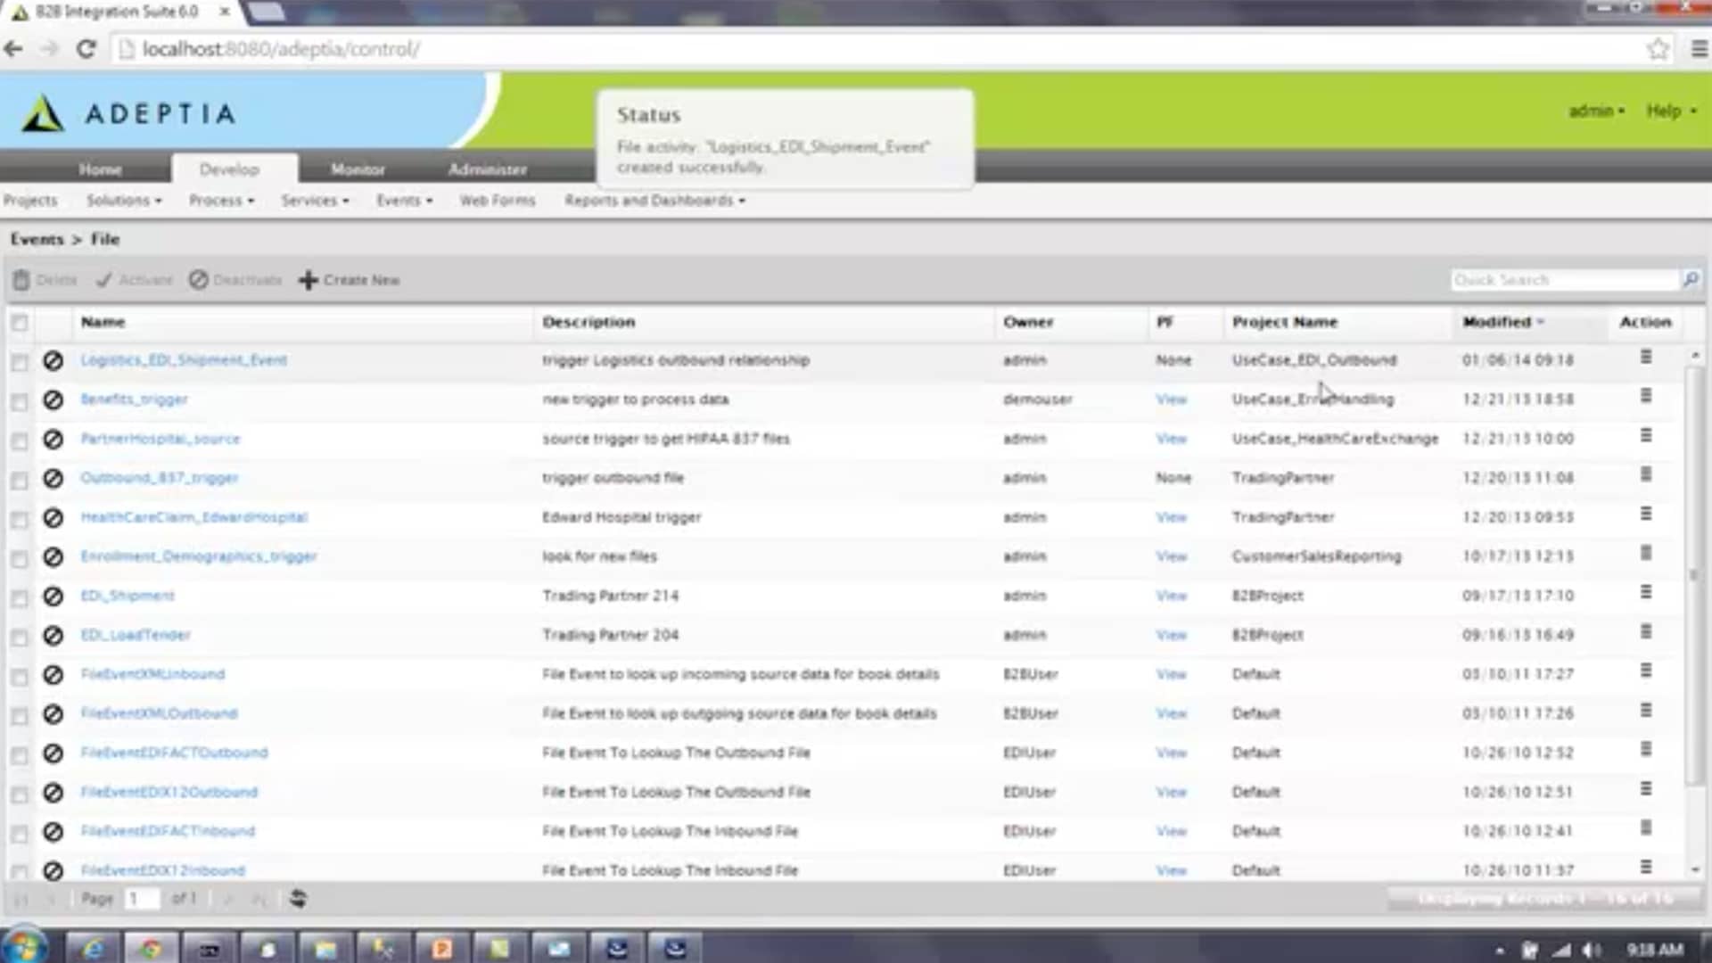Expand the Services dropdown menu

pyautogui.click(x=315, y=201)
